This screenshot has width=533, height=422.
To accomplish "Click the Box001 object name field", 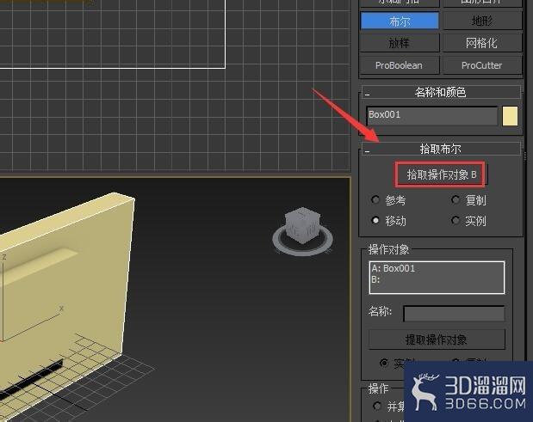I will [432, 116].
